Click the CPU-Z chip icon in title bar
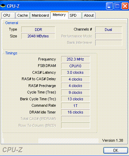This screenshot has height=156, width=129. click(x=3, y=5)
